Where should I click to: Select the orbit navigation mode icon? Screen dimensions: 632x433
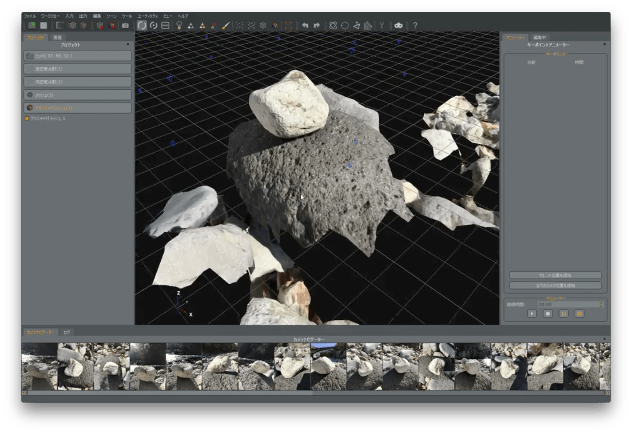(142, 25)
